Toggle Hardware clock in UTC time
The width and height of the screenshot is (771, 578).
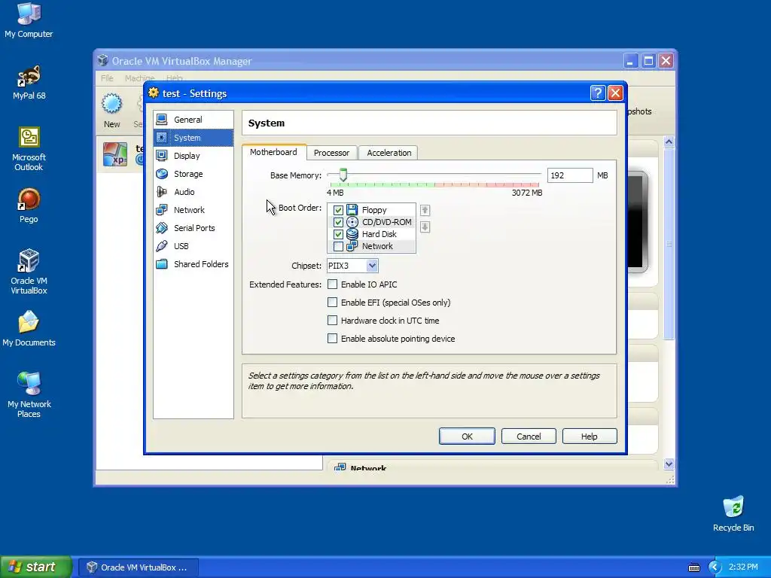coord(332,321)
